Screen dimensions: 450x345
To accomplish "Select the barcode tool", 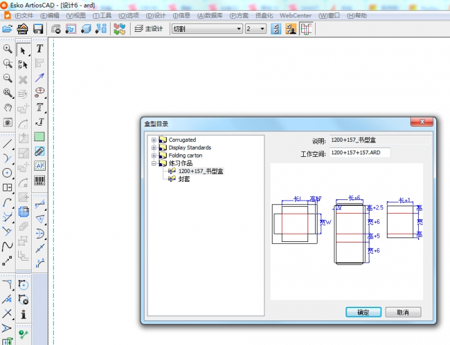I will point(39,181).
